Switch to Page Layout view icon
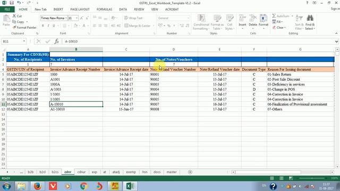This screenshot has height=191, width=340. 282,178
